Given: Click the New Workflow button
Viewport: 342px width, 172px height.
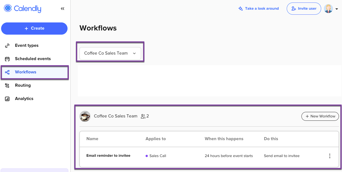Looking at the screenshot, I should coord(320,116).
